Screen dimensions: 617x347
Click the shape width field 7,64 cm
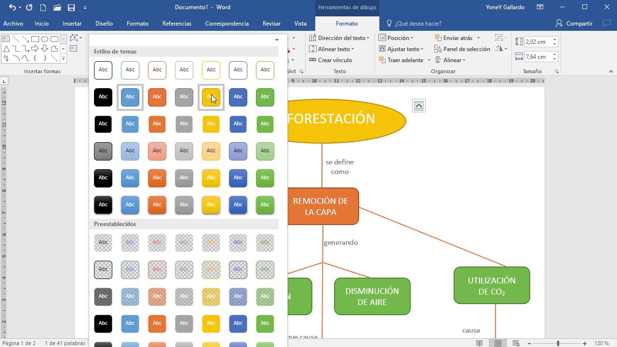click(537, 57)
